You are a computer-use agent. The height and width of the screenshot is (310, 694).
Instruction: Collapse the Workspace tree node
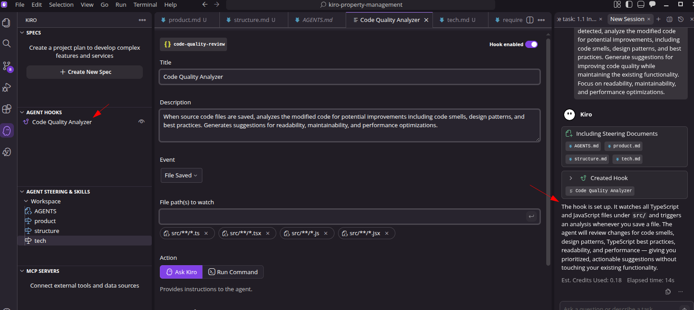pyautogui.click(x=26, y=202)
